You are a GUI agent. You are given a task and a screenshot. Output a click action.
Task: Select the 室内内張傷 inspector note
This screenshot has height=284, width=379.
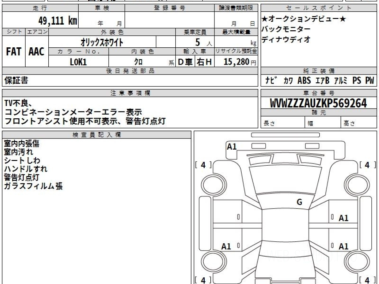[x=22, y=144]
